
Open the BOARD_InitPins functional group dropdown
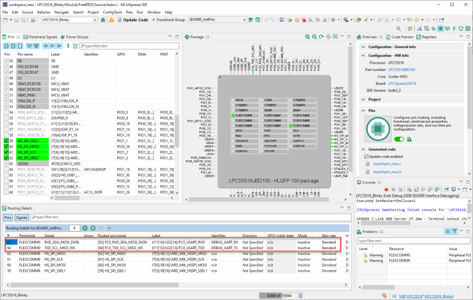244,20
